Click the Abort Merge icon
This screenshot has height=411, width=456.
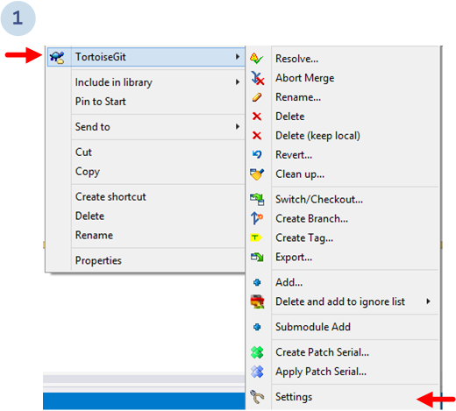click(257, 78)
